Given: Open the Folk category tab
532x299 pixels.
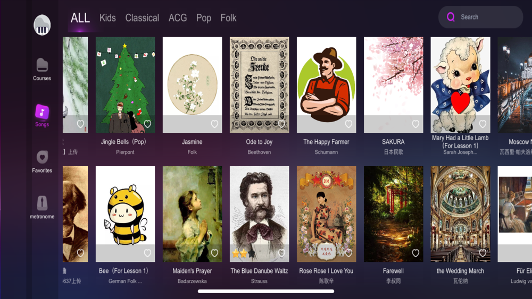Looking at the screenshot, I should pos(228,18).
